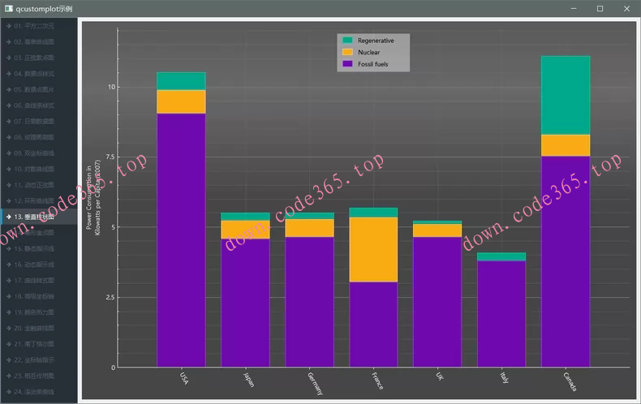This screenshot has width=641, height=404.
Task: Click the "Canada" x-axis label
Action: point(570,381)
